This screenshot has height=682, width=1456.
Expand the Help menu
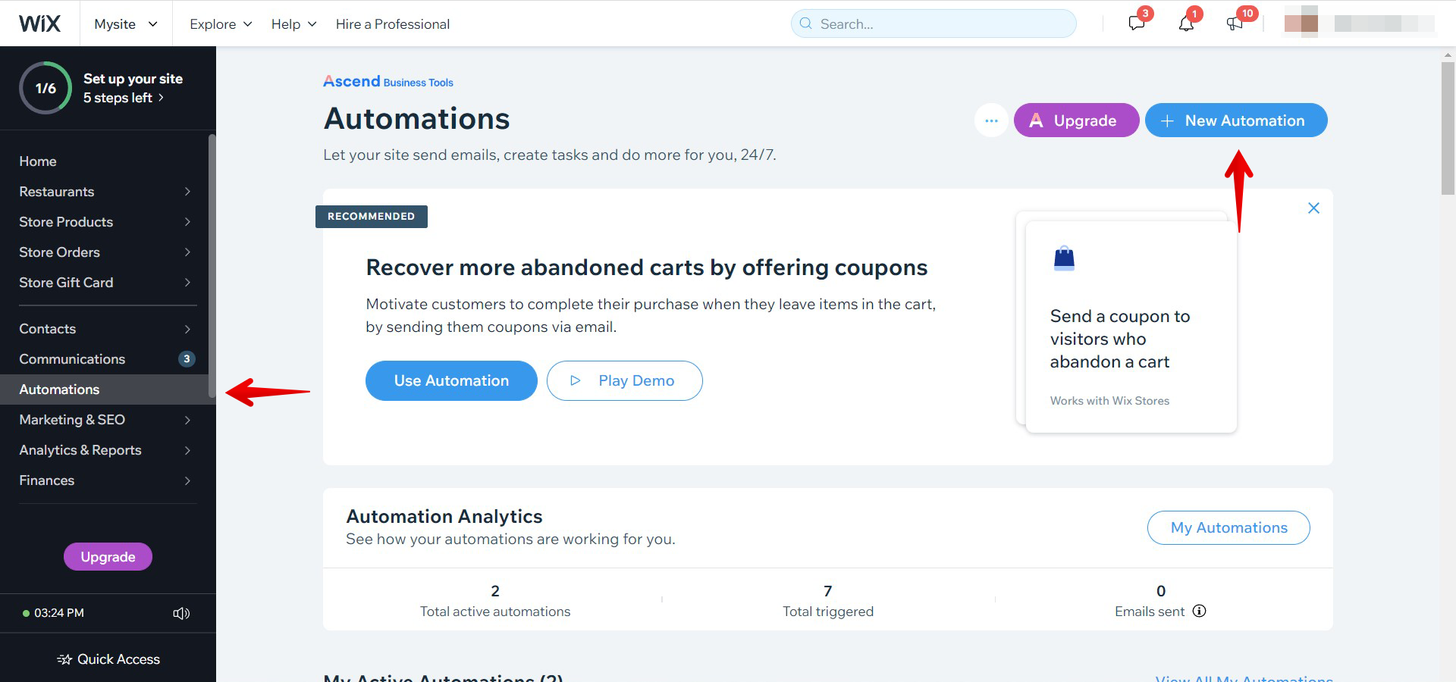293,24
